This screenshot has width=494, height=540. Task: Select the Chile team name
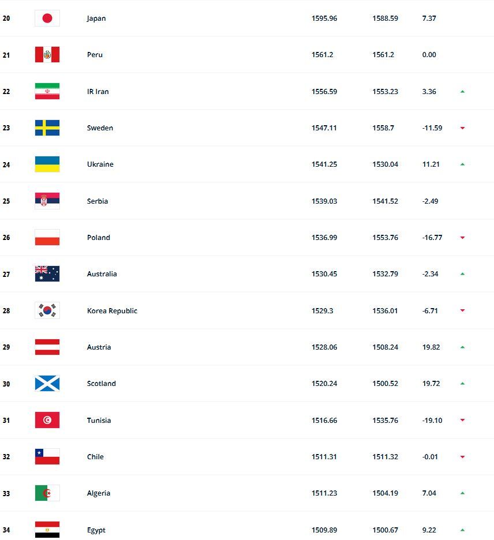pyautogui.click(x=95, y=457)
